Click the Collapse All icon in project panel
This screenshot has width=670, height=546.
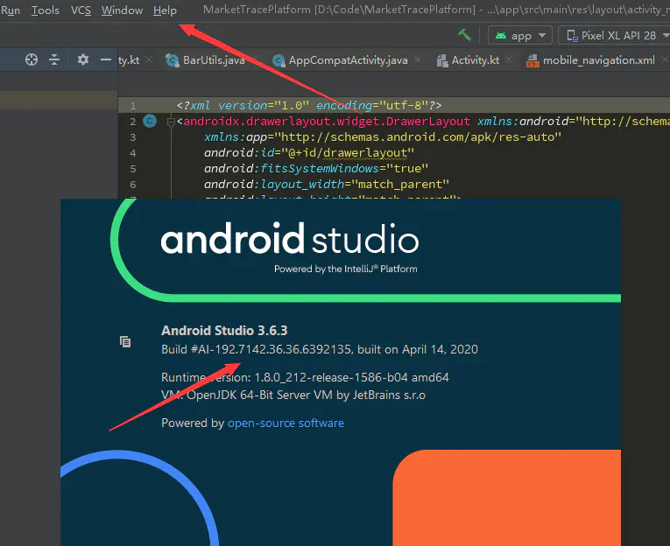(x=54, y=59)
